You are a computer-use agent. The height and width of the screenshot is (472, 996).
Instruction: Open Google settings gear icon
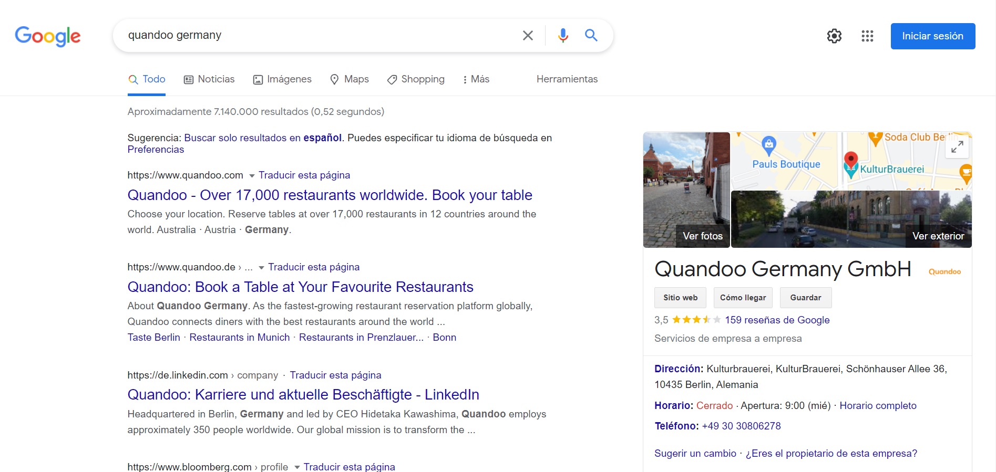(834, 36)
